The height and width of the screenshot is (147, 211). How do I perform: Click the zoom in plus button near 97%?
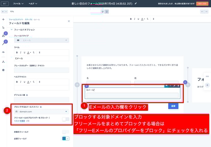[x=3, y=12]
